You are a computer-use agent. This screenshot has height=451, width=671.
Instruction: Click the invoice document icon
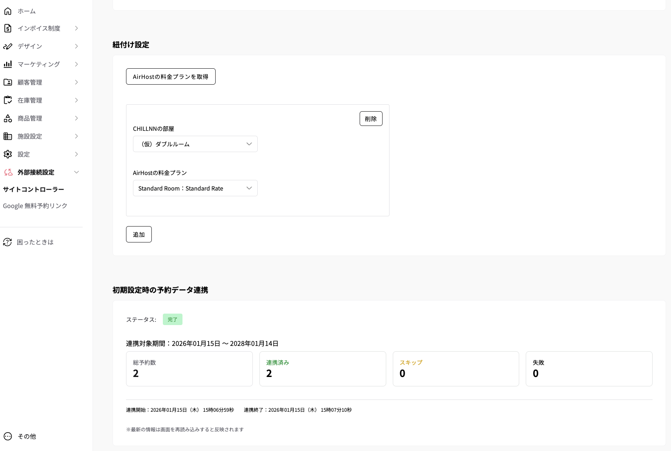[x=8, y=28]
